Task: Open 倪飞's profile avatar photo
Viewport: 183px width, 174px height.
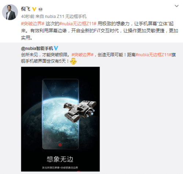Action: [10, 12]
